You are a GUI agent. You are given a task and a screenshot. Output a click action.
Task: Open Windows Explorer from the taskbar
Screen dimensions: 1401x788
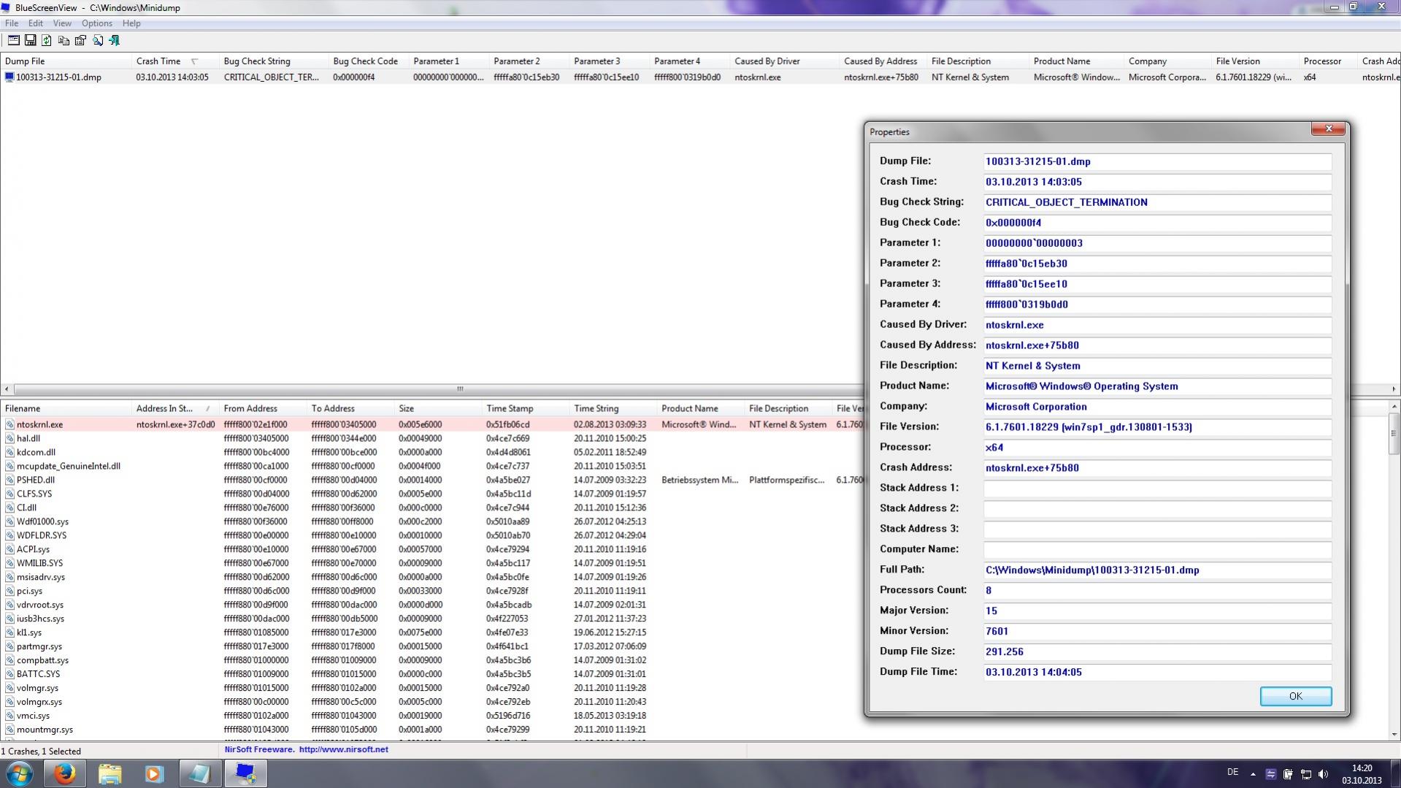[110, 773]
